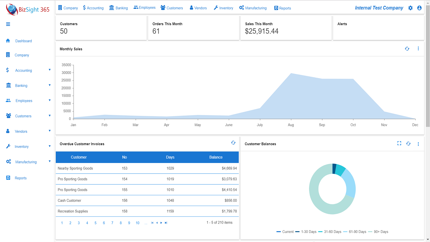Expand Employees submenu arrow in sidebar
Viewport: 430px width, 242px height.
(50, 100)
